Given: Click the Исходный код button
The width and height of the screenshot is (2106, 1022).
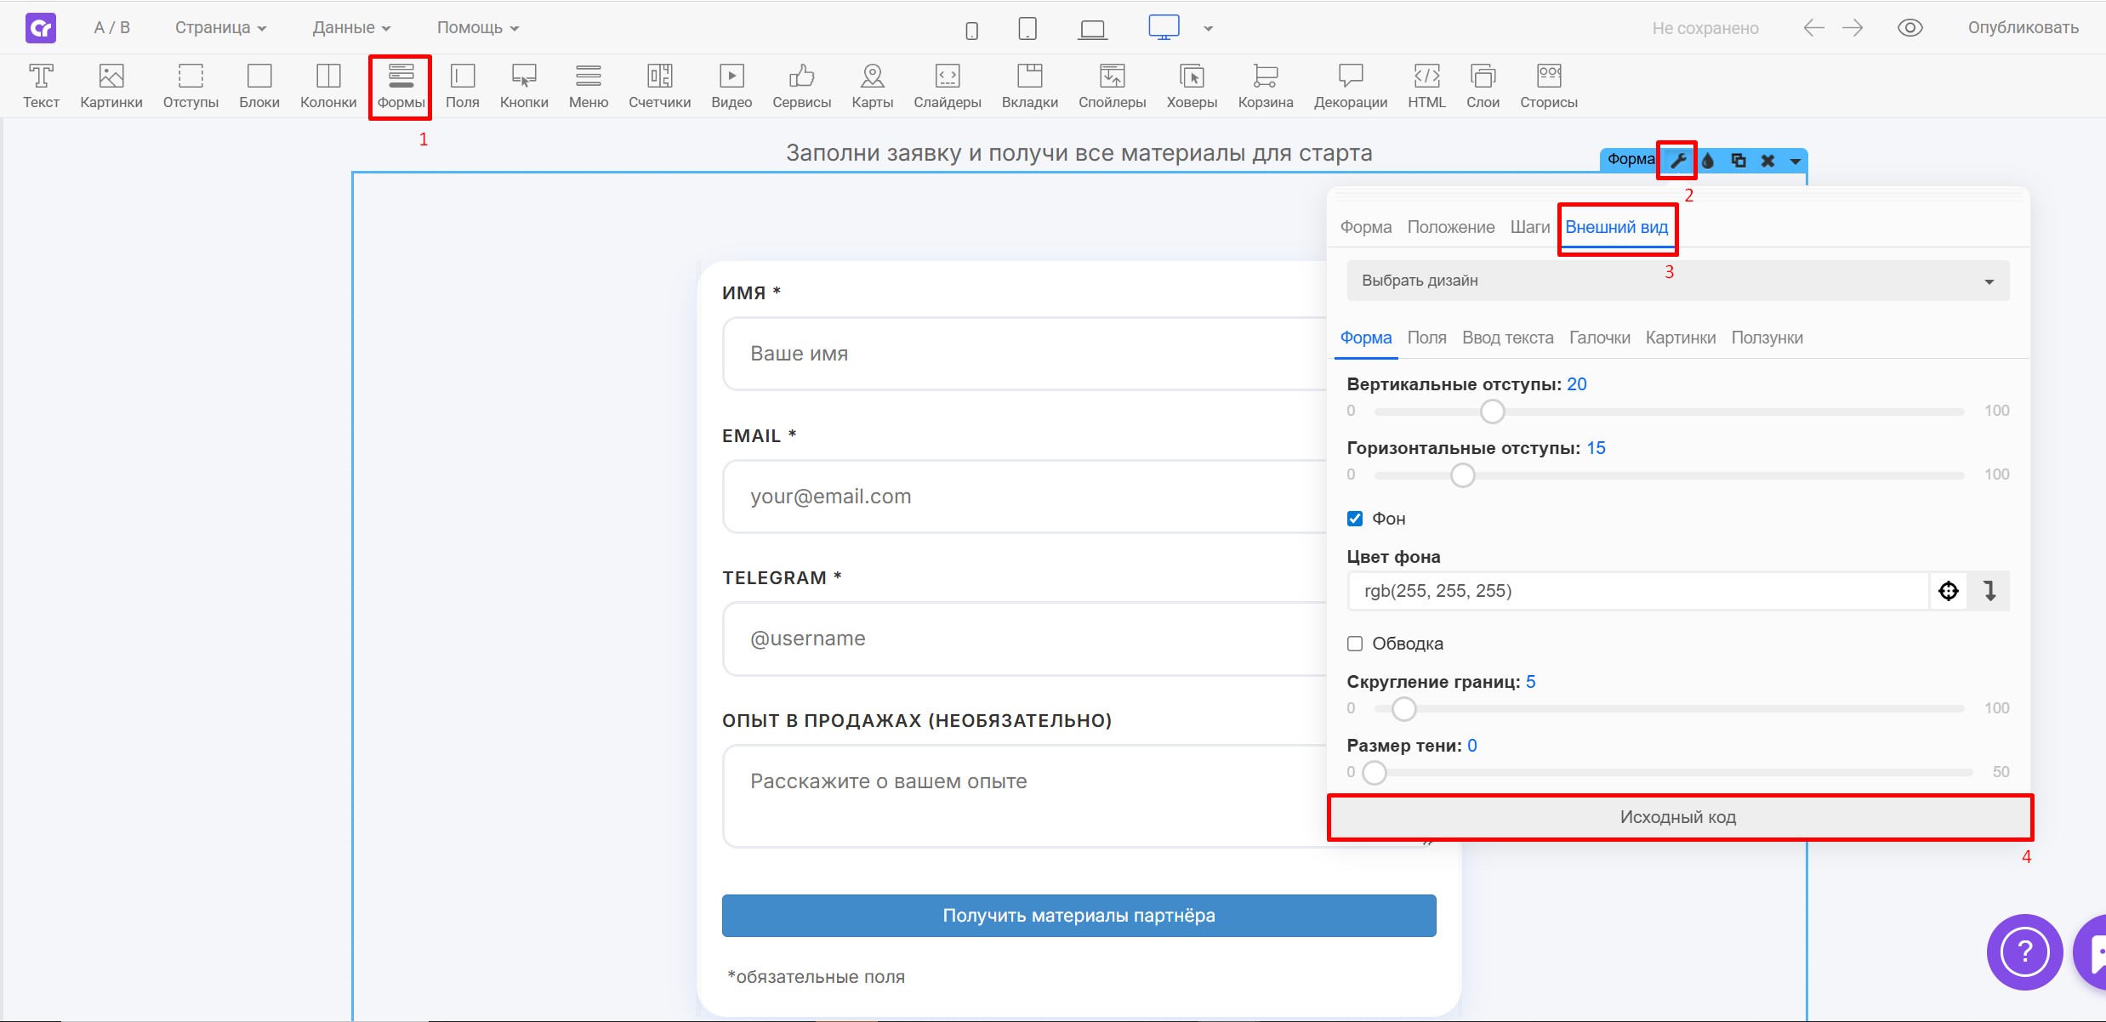Looking at the screenshot, I should click(1678, 817).
